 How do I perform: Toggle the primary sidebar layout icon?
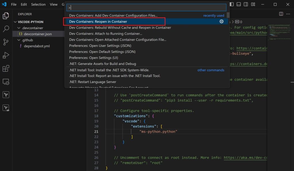click(232, 4)
